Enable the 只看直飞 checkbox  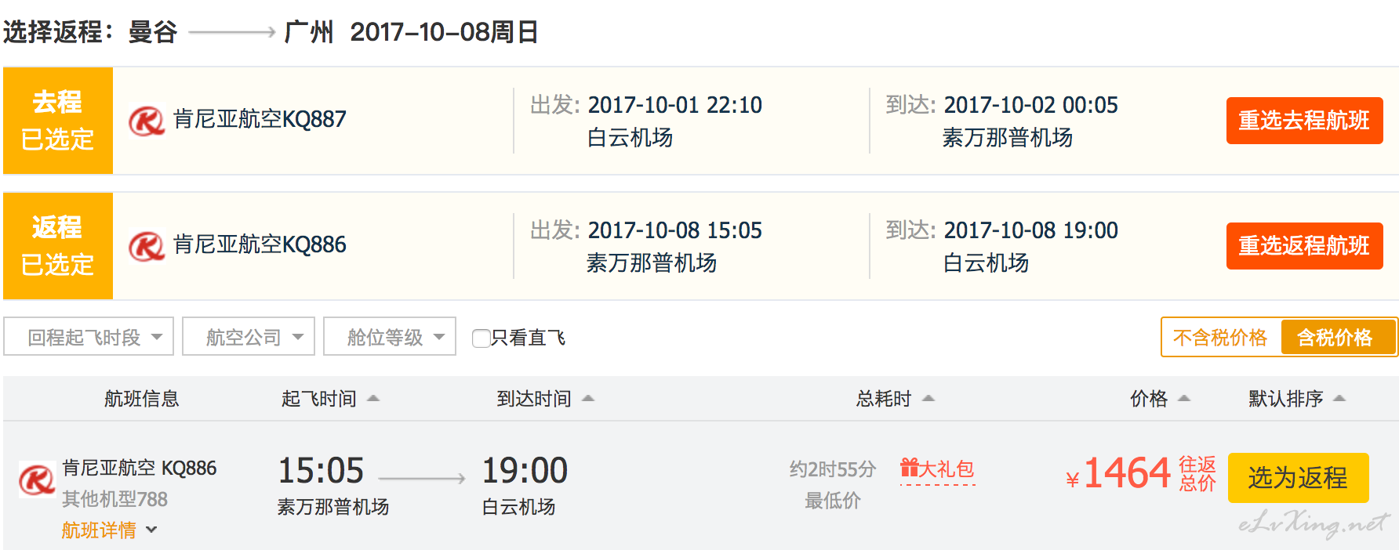click(481, 338)
